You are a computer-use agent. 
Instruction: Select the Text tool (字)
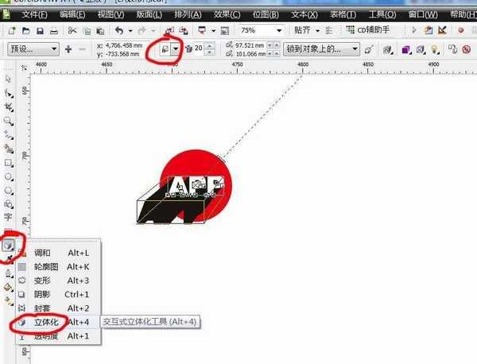(x=9, y=216)
